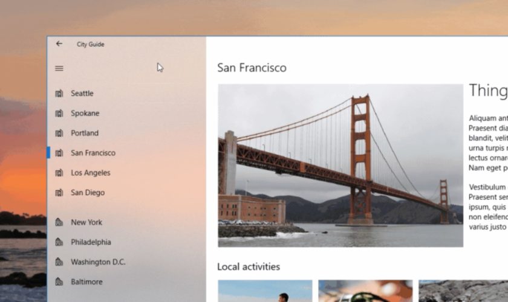
Task: Click the building icon beside New York
Action: pos(59,222)
